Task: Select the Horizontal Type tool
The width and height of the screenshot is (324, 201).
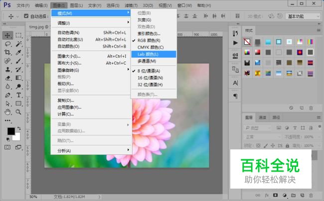Action: click(18, 95)
